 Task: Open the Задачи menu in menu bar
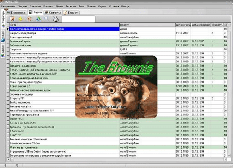22,6
